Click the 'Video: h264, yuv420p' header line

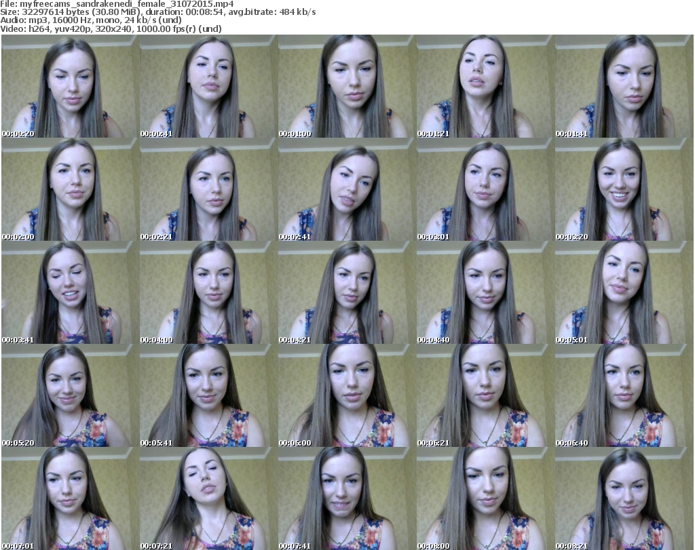(111, 28)
